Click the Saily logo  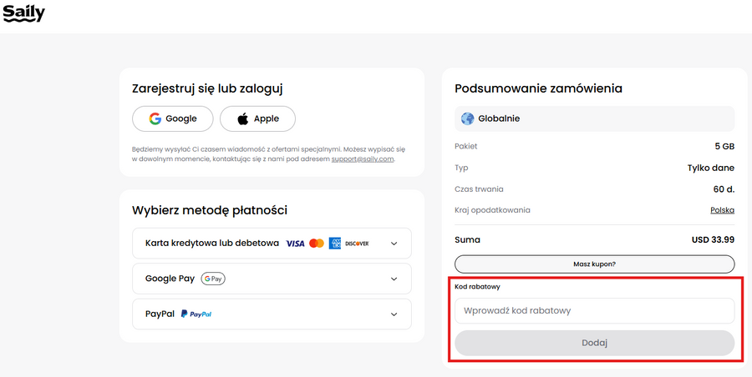(x=23, y=13)
